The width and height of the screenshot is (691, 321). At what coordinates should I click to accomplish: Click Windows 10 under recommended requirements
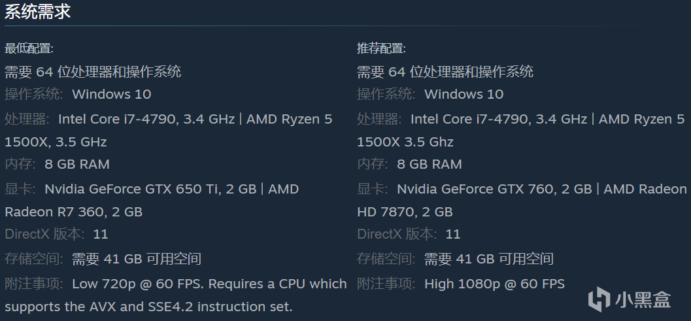[x=464, y=94]
